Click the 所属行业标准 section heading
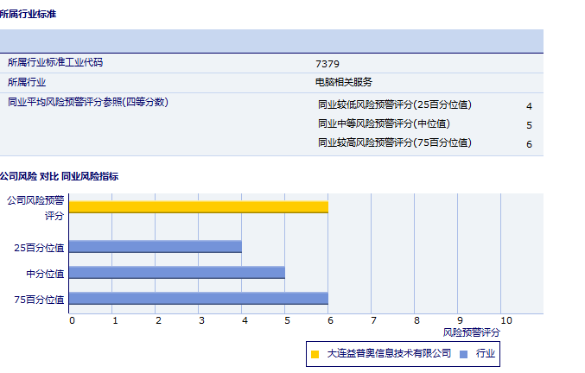 coord(29,15)
